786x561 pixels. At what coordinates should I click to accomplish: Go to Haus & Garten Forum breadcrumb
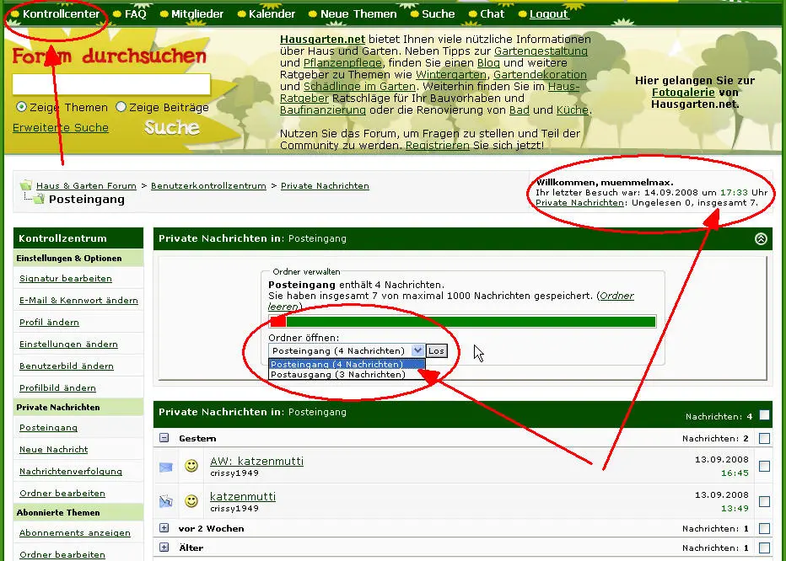pyautogui.click(x=86, y=186)
